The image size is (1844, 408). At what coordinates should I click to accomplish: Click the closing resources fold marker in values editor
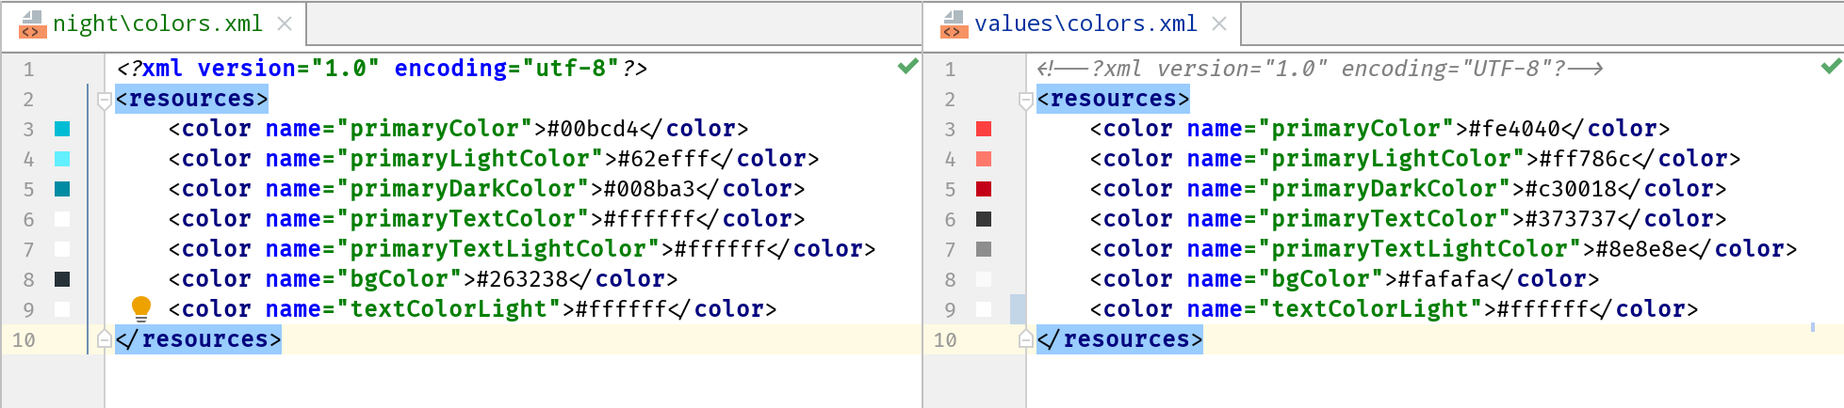(1026, 339)
